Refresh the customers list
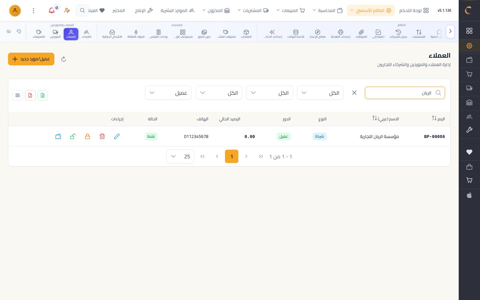 [x=63, y=59]
